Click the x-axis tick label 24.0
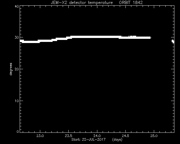The width and height of the screenshot is (180, 144). point(97,136)
